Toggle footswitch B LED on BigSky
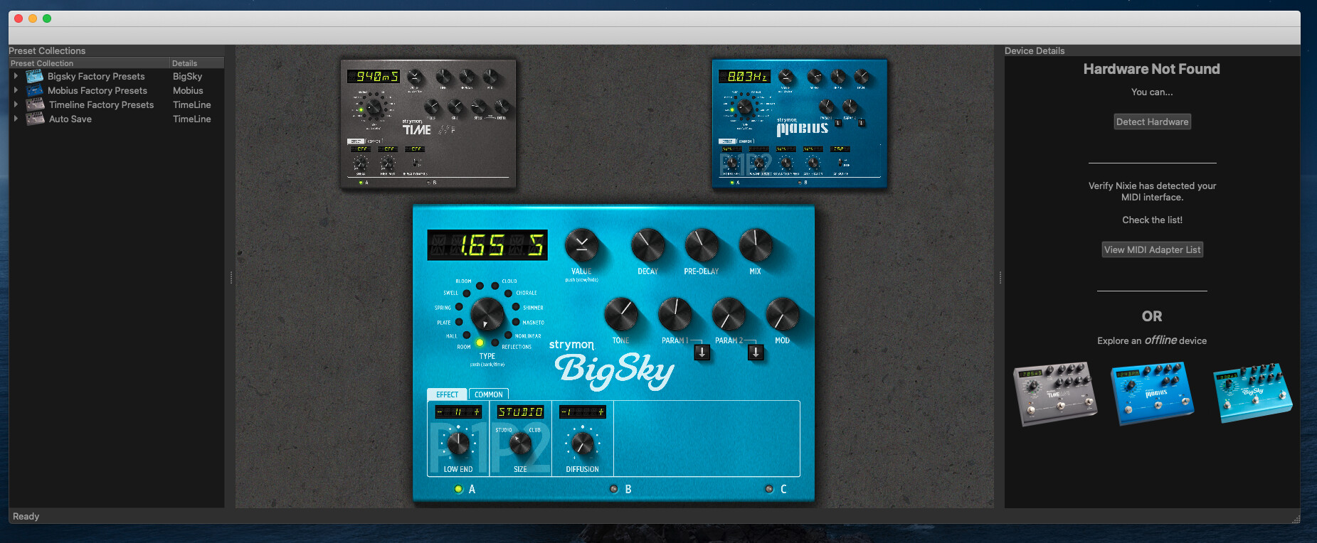 click(614, 489)
